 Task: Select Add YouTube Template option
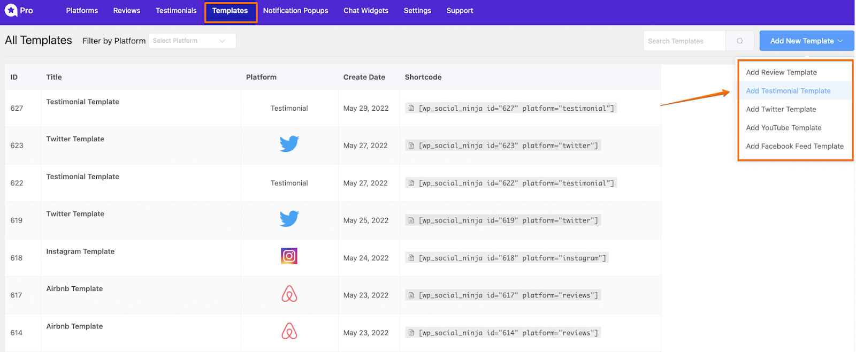coord(783,128)
